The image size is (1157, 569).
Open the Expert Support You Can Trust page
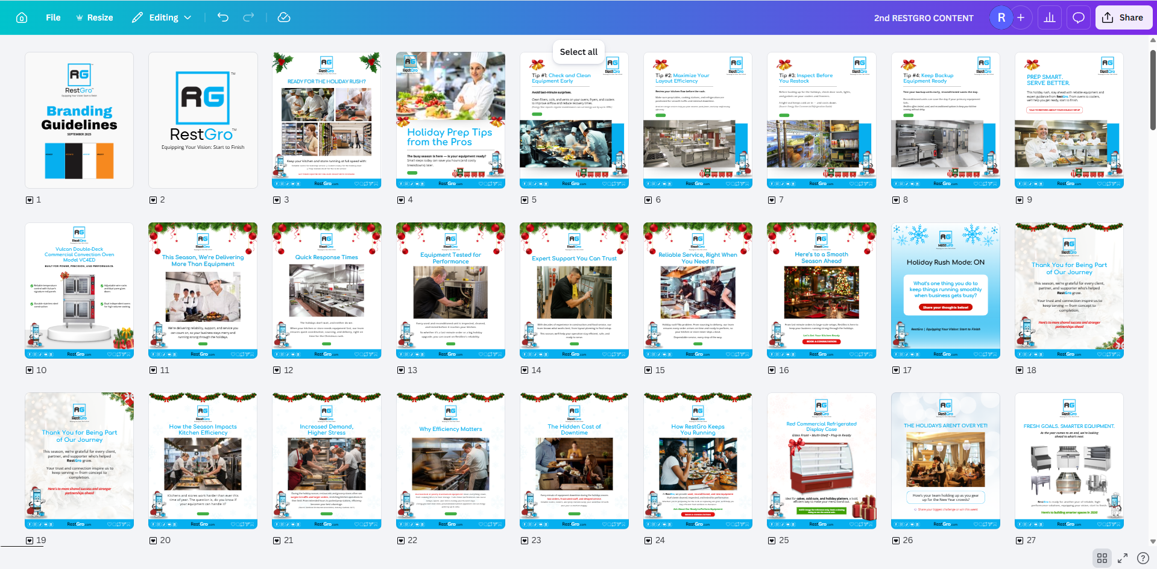(574, 291)
